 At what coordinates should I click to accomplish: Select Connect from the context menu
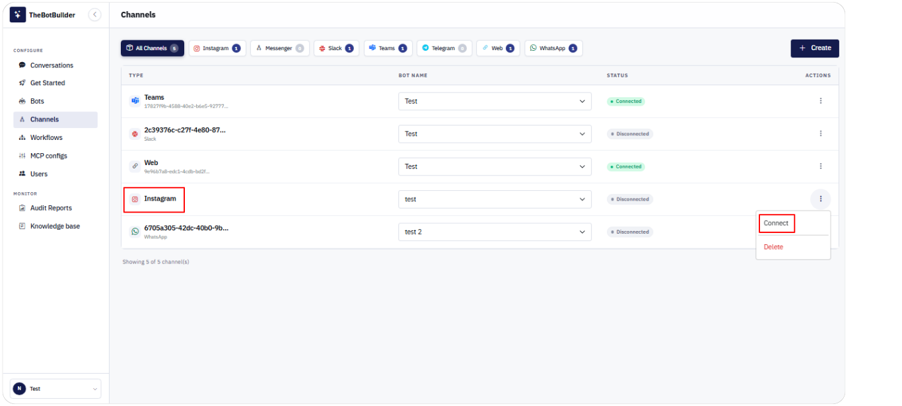click(776, 223)
